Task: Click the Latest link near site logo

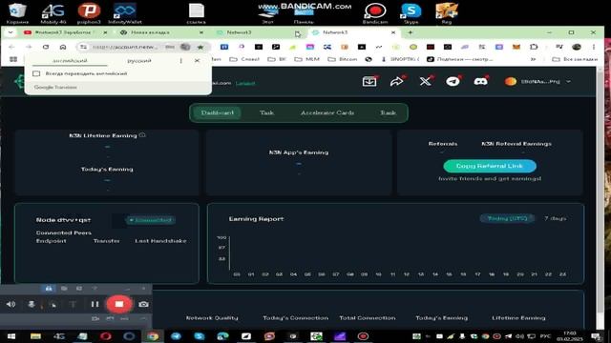Action: coord(245,83)
